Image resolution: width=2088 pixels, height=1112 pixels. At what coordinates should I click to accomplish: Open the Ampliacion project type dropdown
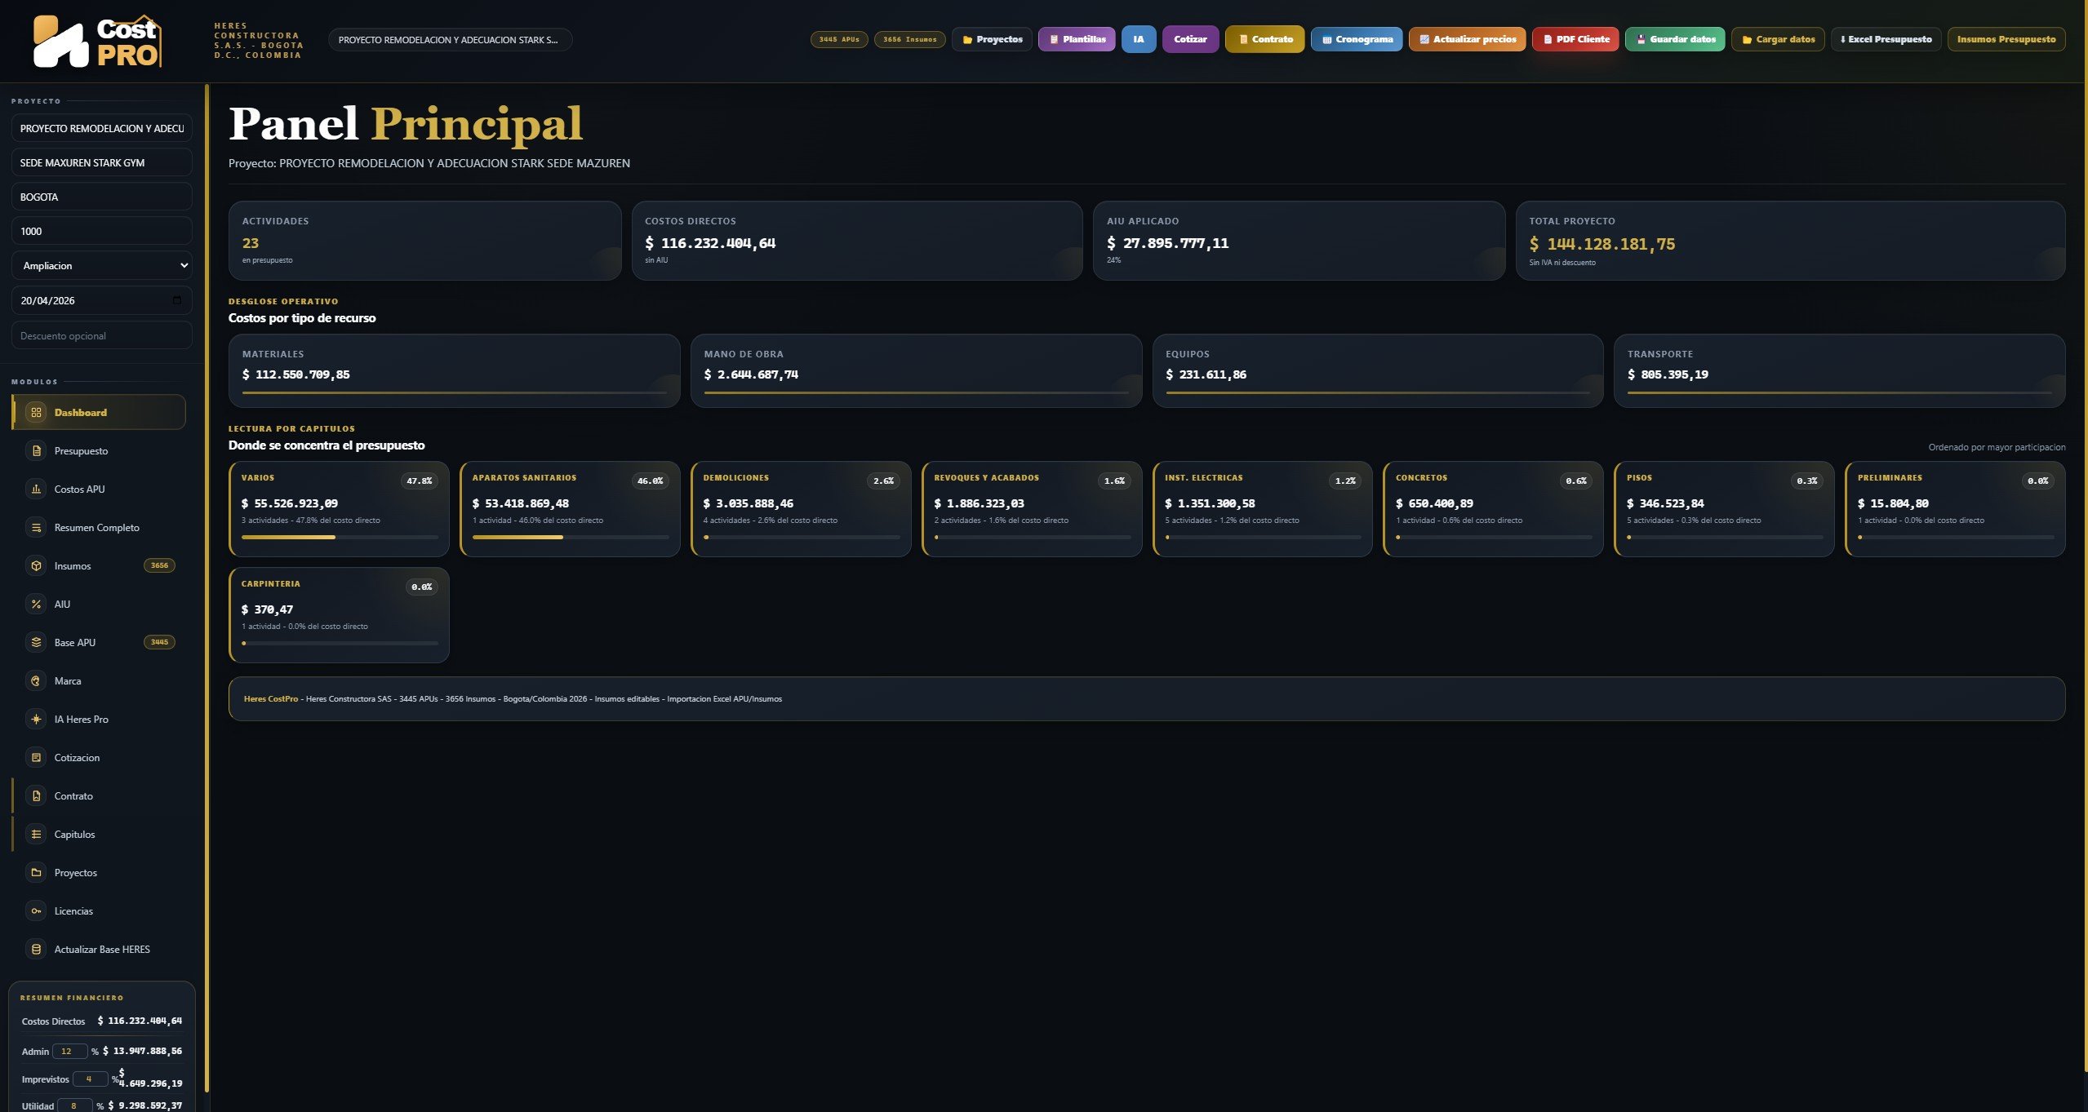click(x=102, y=266)
